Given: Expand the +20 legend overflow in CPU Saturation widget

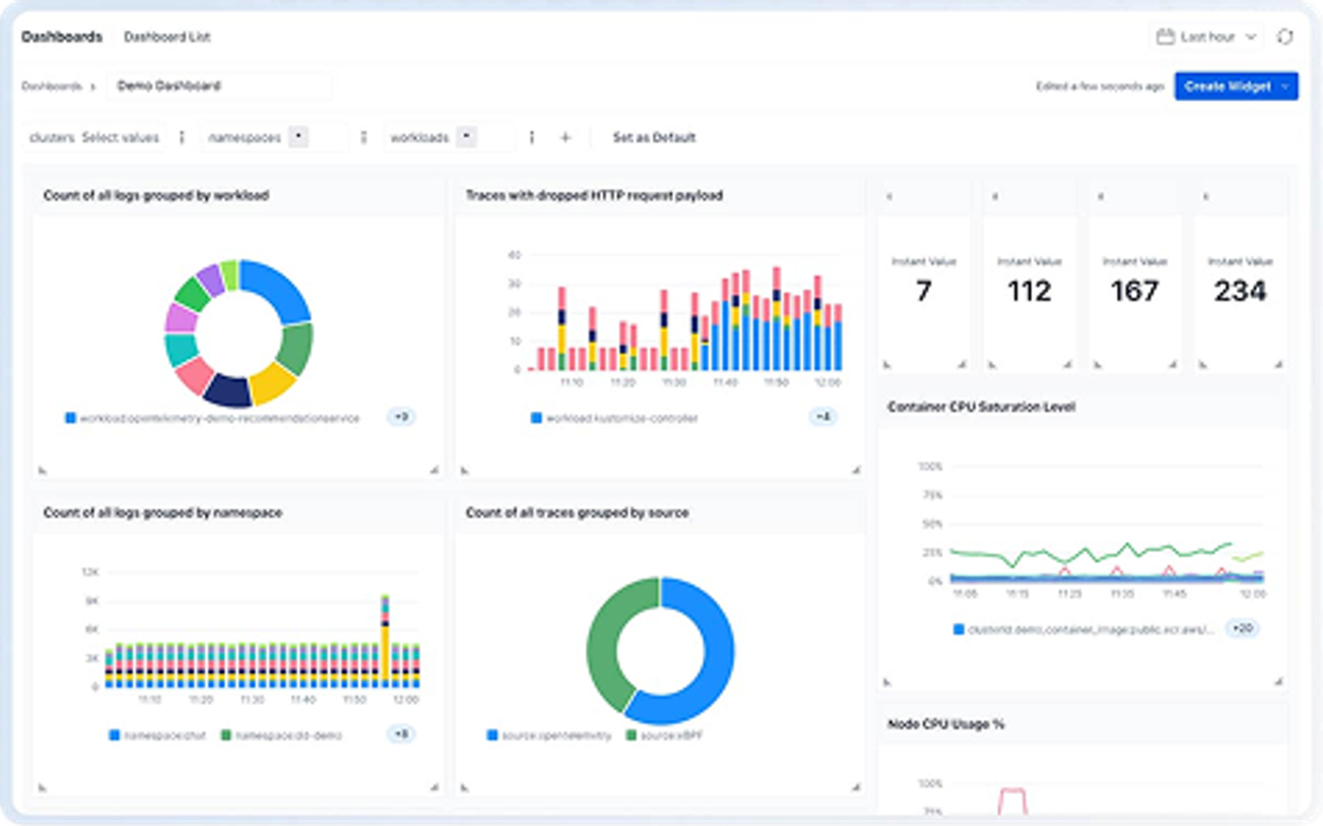Looking at the screenshot, I should pos(1243,628).
